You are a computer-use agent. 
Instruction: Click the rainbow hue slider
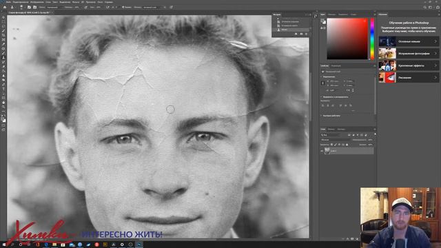[x=372, y=39]
